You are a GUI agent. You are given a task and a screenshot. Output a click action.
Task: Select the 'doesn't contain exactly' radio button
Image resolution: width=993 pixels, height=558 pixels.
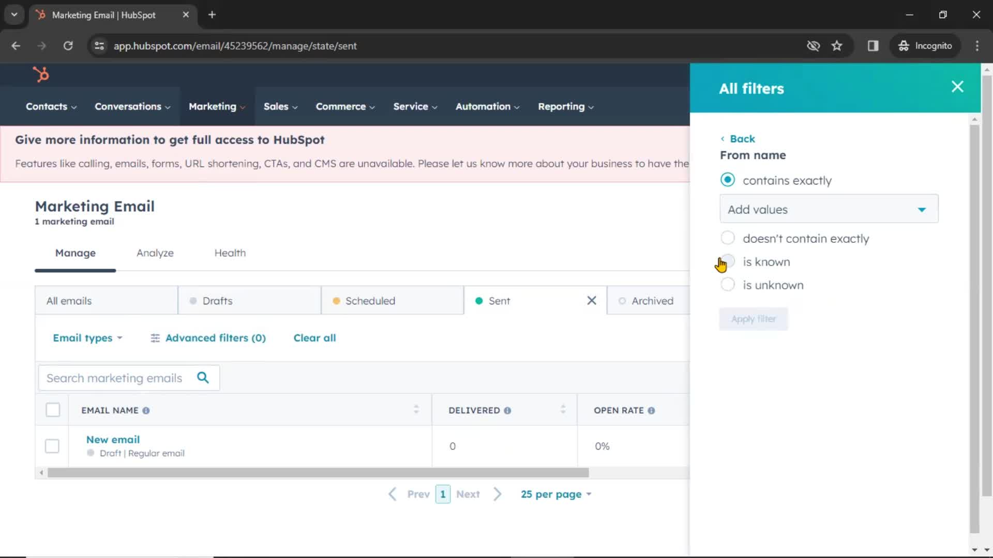[728, 238]
